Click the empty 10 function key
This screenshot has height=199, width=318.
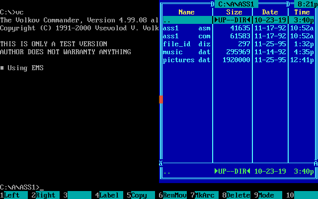click(x=302, y=195)
